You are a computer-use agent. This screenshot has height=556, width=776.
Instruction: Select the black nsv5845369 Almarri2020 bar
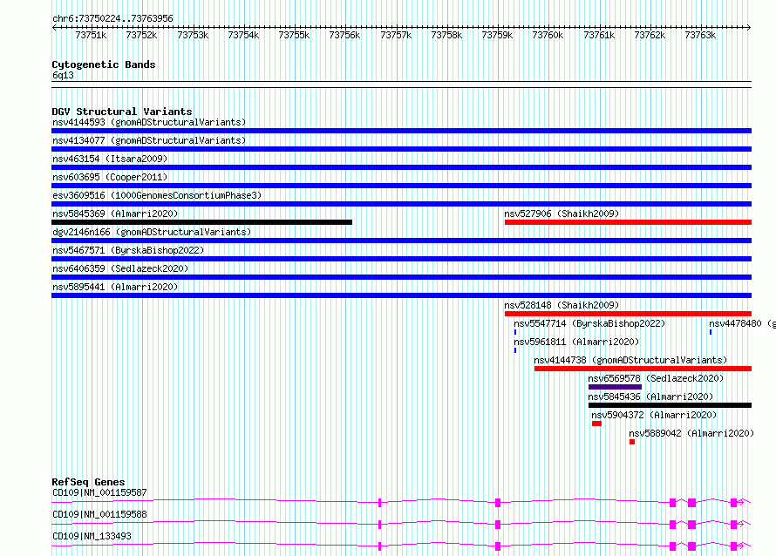coord(202,222)
